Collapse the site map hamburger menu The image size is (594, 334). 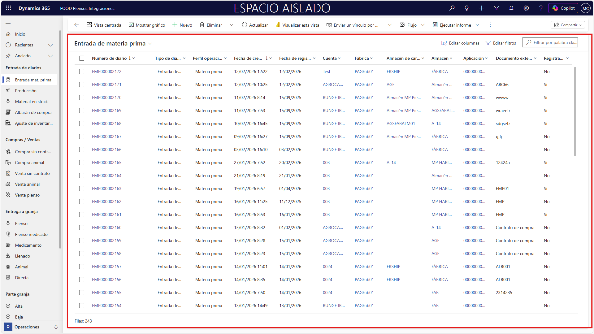click(8, 22)
